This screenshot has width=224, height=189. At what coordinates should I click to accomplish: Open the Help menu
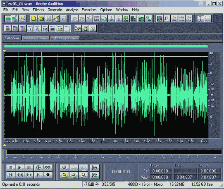pyautogui.click(x=136, y=10)
